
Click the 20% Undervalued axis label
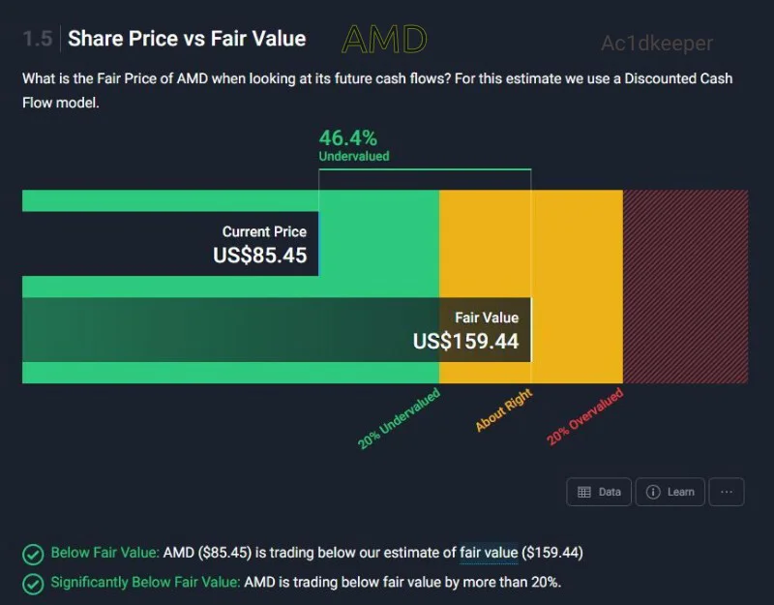tap(399, 419)
